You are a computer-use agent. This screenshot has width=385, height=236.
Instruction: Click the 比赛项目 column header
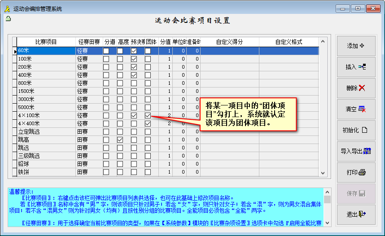[x=46, y=42]
